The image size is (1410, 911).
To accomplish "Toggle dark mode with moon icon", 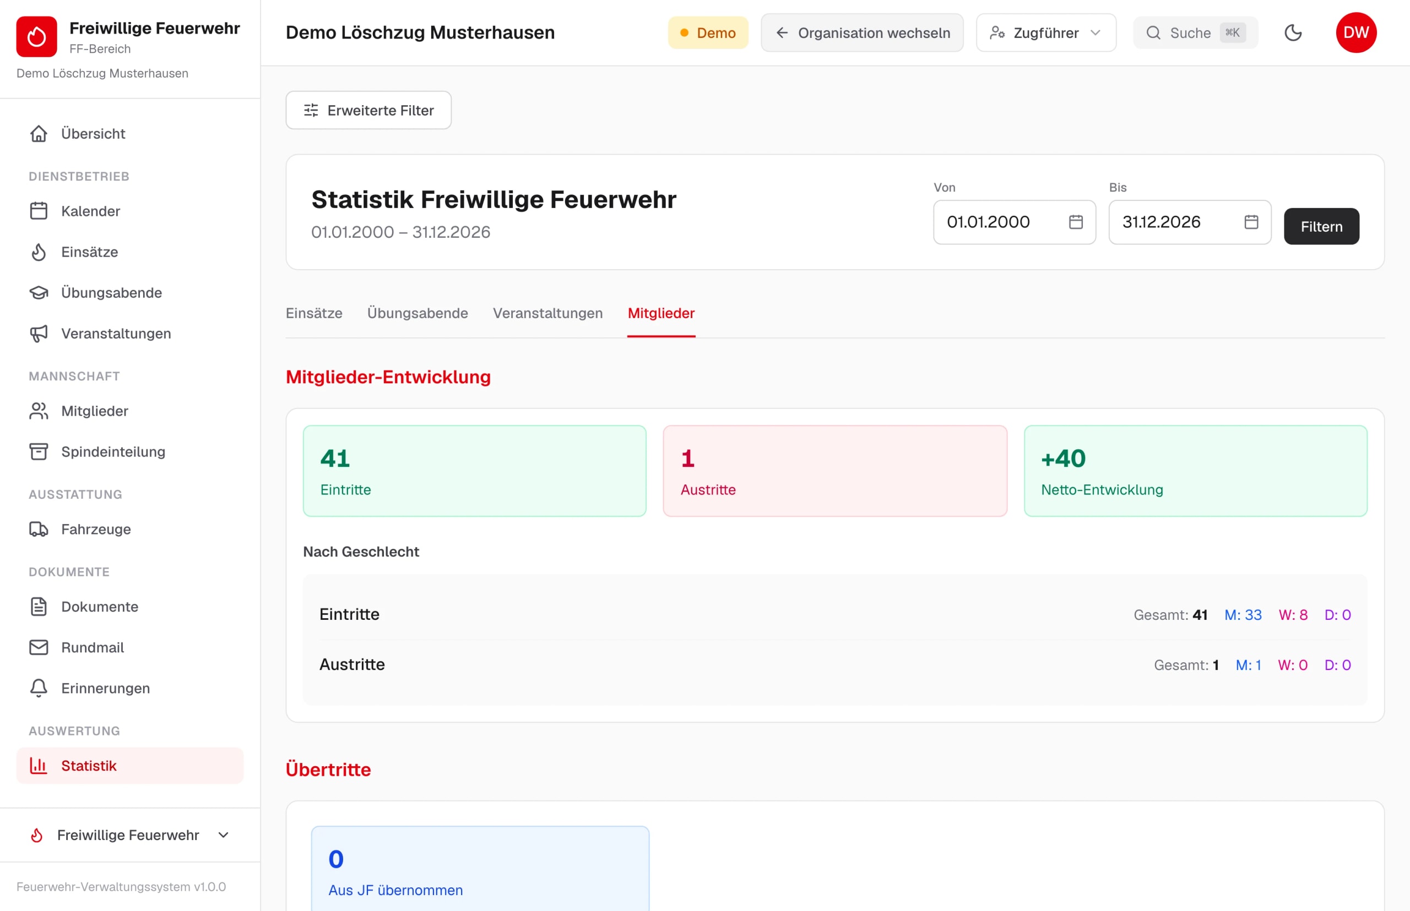I will (x=1293, y=32).
